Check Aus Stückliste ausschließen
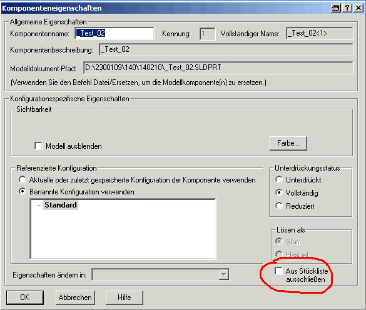The image size is (366, 310). tap(278, 271)
